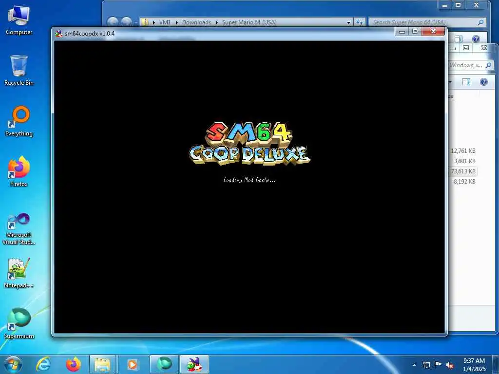Expand the view options dropdown in second Explorer
This screenshot has width=499, height=374.
click(x=450, y=82)
